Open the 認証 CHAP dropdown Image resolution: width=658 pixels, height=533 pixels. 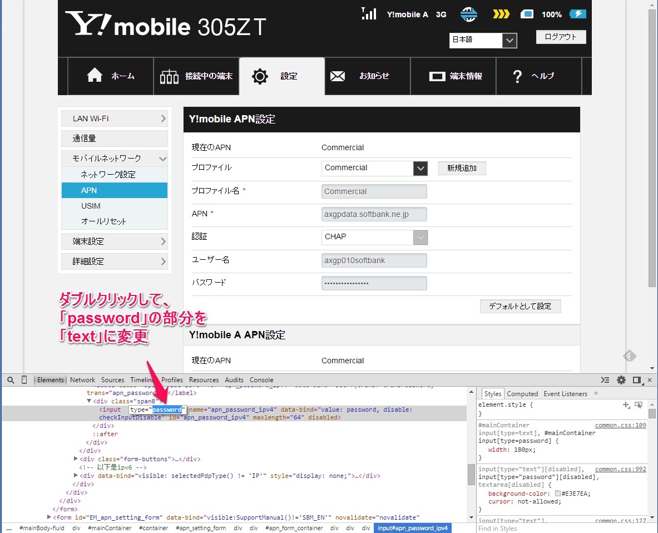pyautogui.click(x=374, y=237)
